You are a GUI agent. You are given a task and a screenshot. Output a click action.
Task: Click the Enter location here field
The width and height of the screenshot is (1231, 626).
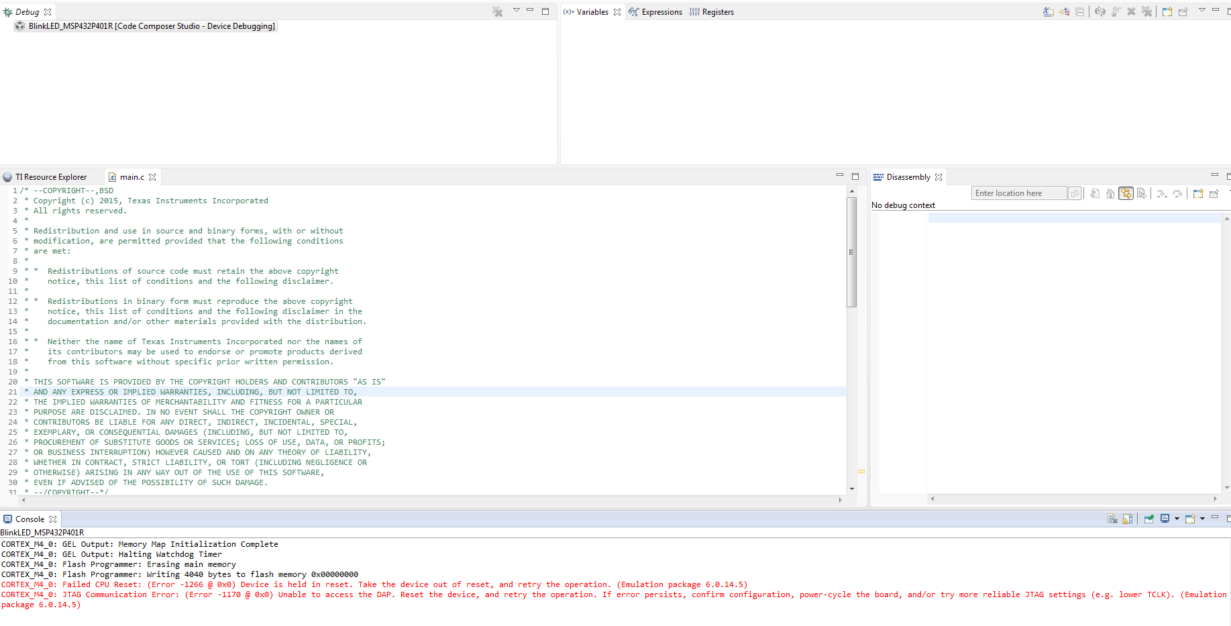click(1019, 193)
